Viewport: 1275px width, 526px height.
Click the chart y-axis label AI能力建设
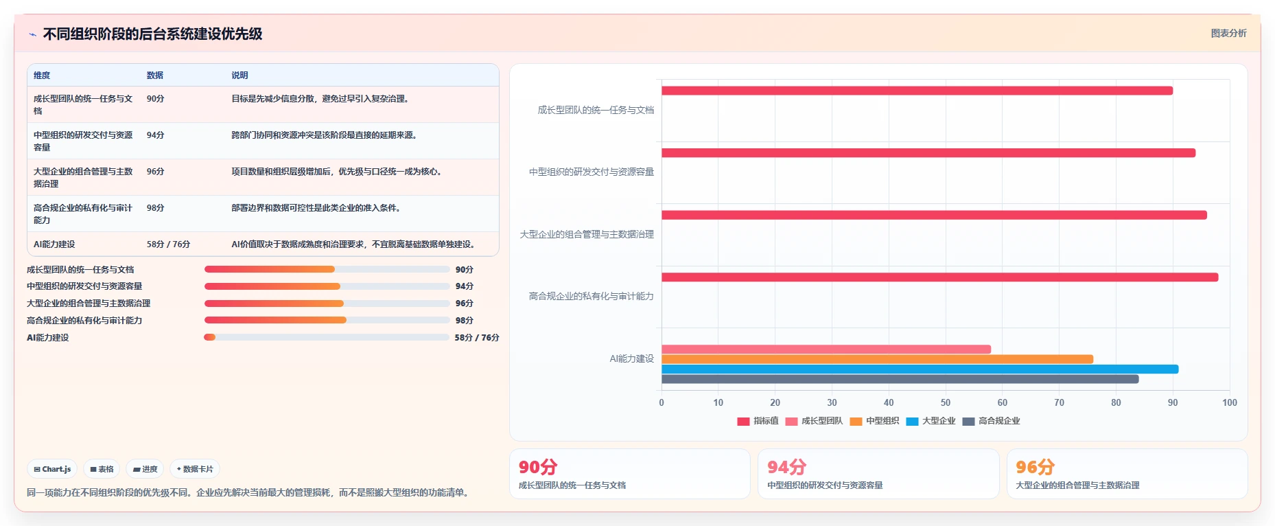pyautogui.click(x=631, y=359)
